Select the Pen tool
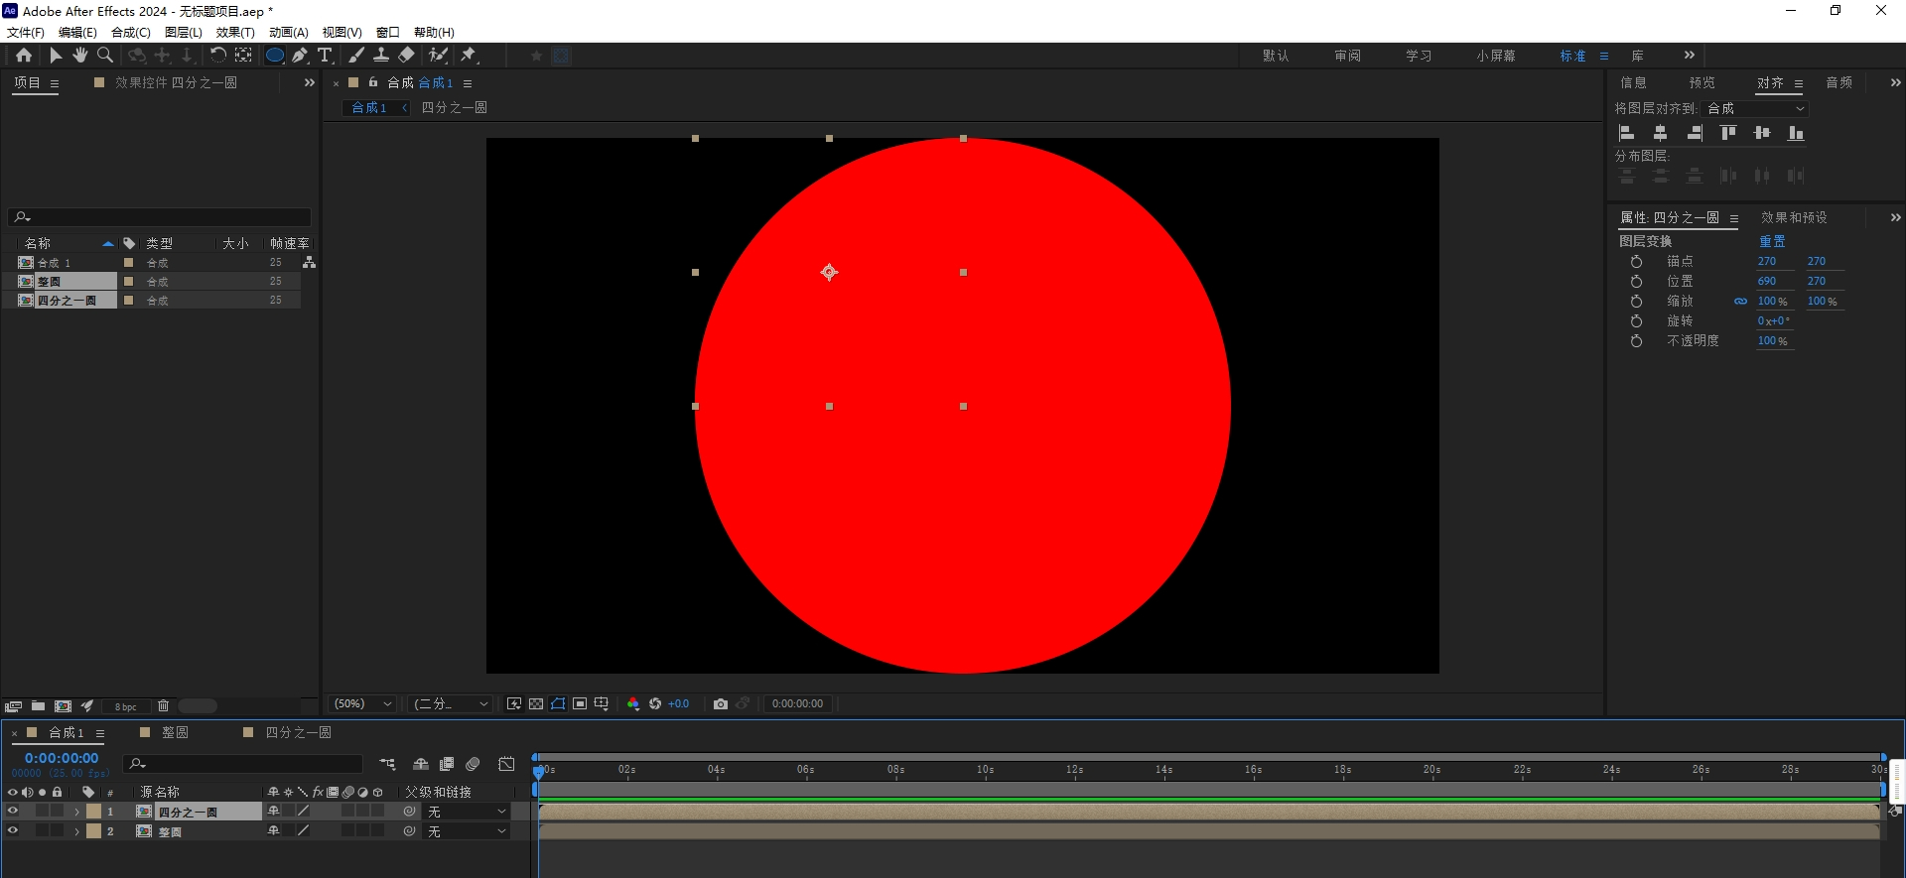Screen dimensions: 1906x878 300,56
